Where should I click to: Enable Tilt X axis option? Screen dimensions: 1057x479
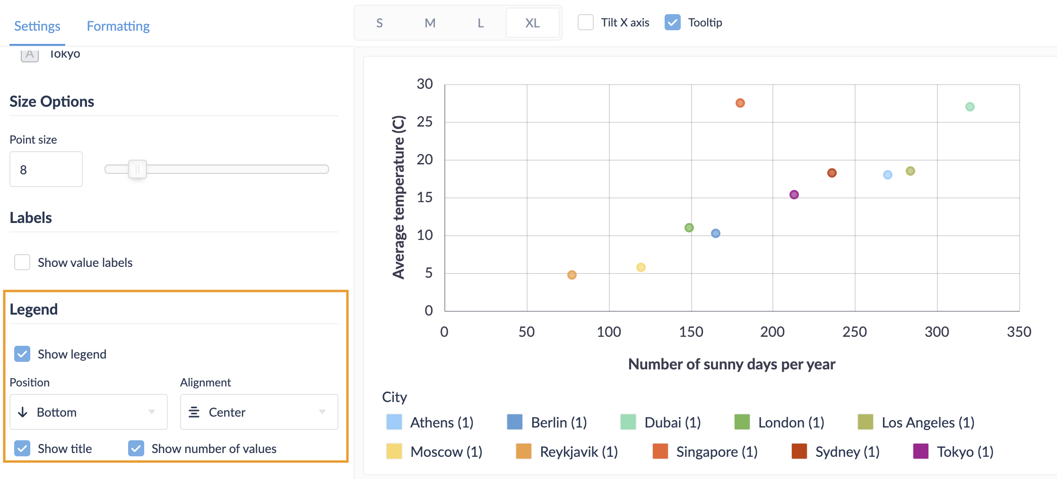[x=586, y=22]
